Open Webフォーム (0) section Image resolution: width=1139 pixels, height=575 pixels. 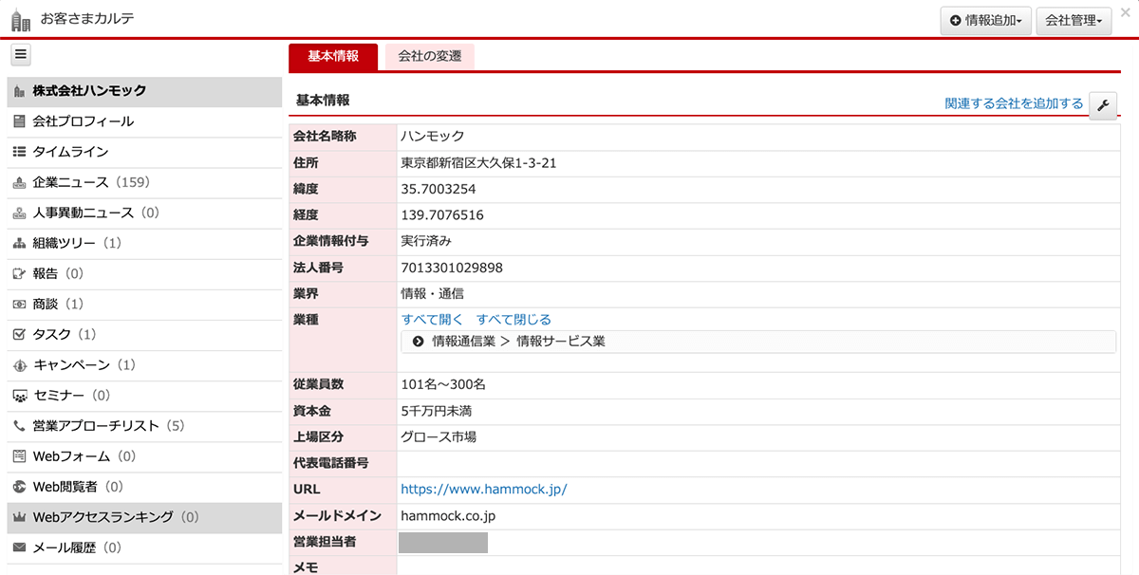[144, 456]
